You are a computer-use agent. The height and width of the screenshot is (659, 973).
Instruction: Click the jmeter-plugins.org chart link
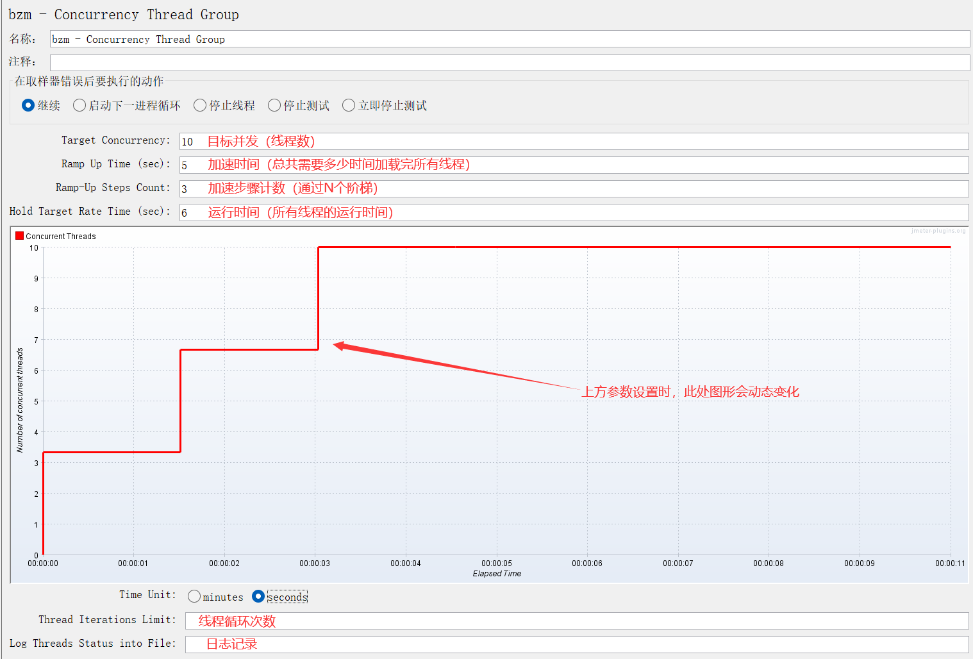tap(938, 231)
